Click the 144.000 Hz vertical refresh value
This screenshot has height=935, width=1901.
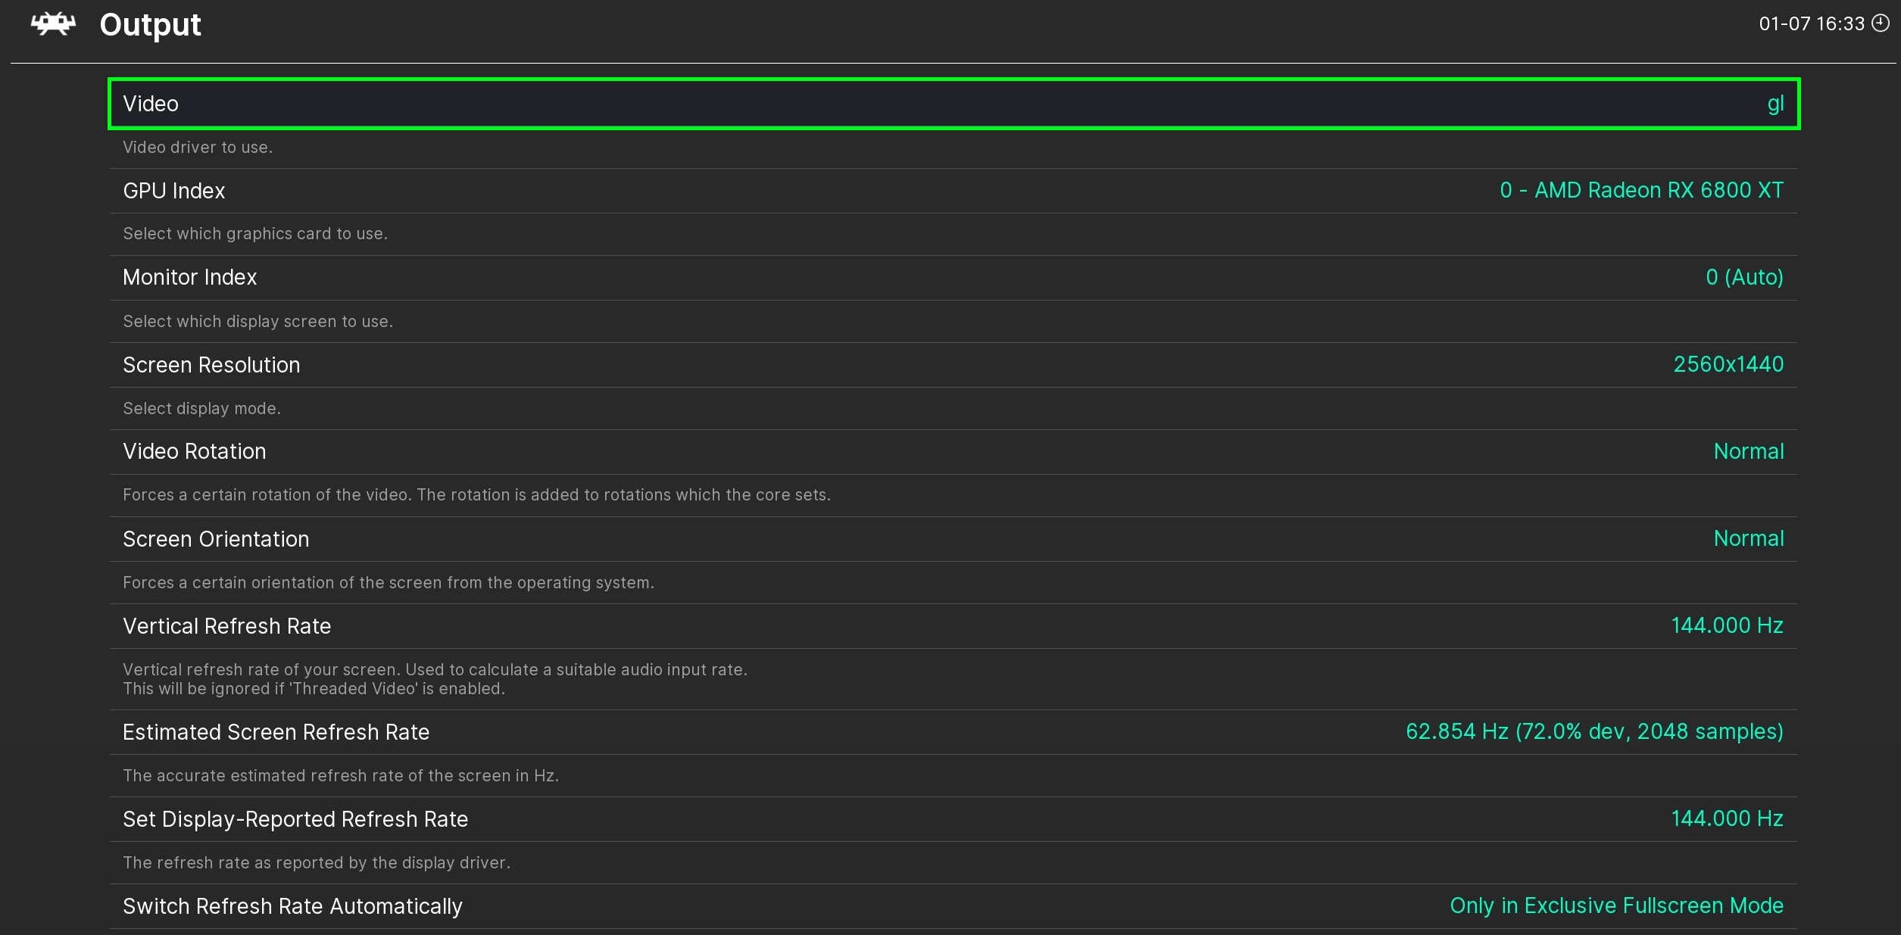tap(1727, 625)
